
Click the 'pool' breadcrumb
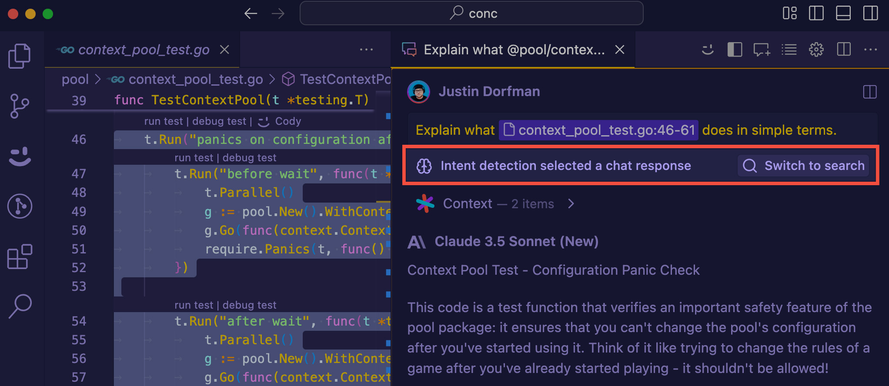pos(75,79)
